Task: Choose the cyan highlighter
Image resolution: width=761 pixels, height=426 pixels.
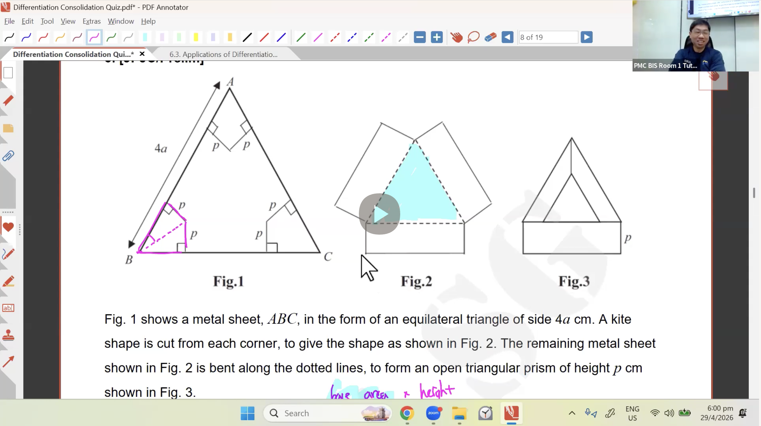Action: point(145,37)
